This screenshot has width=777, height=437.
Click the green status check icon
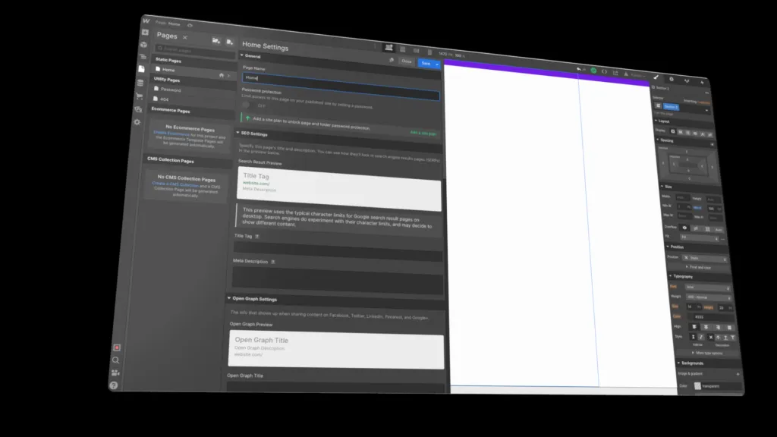click(x=593, y=71)
